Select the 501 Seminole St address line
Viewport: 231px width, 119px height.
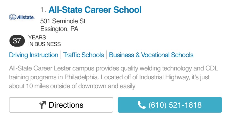tap(63, 21)
